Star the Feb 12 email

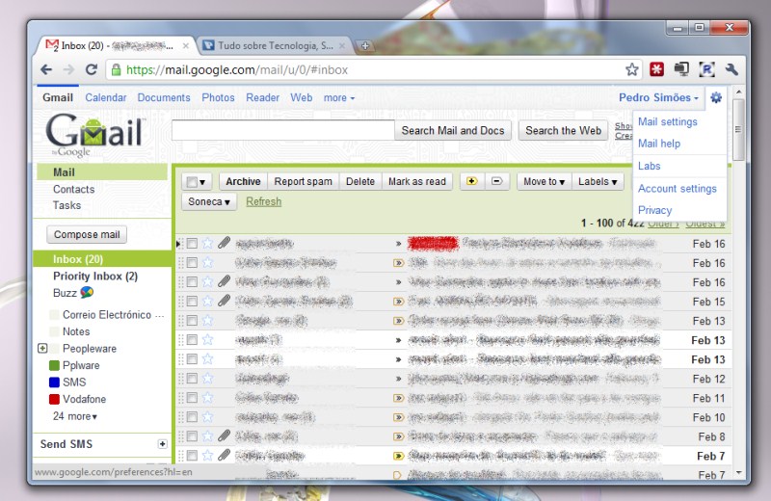[x=207, y=378]
